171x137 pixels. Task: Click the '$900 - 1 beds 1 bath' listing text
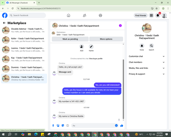[70, 35]
